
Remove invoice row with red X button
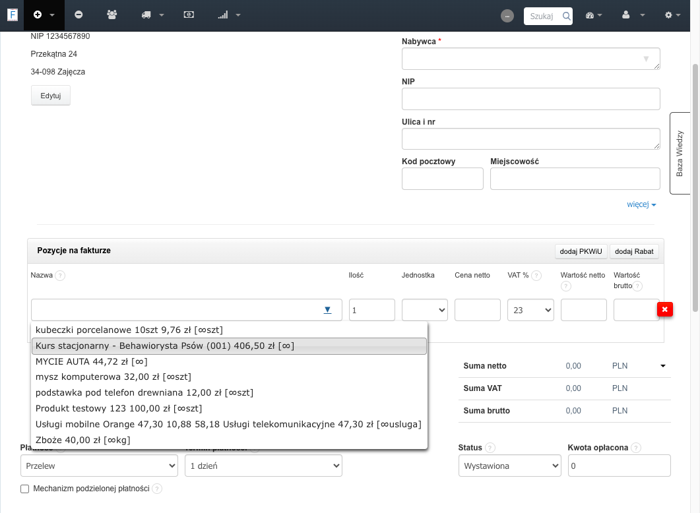point(665,309)
